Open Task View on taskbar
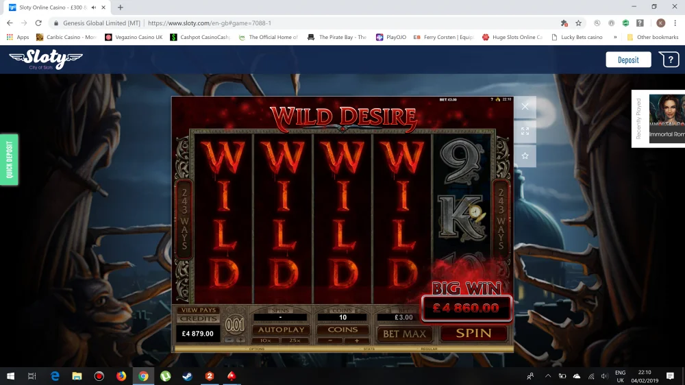Image resolution: width=685 pixels, height=385 pixels. 32,376
